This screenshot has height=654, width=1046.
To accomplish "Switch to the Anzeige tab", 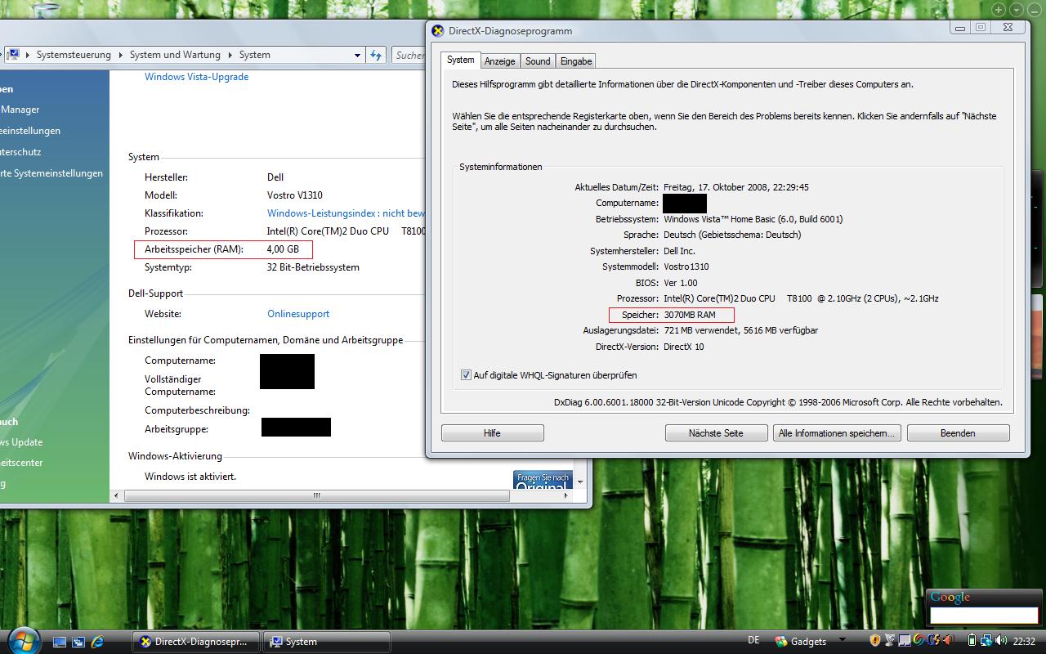I will pyautogui.click(x=499, y=61).
